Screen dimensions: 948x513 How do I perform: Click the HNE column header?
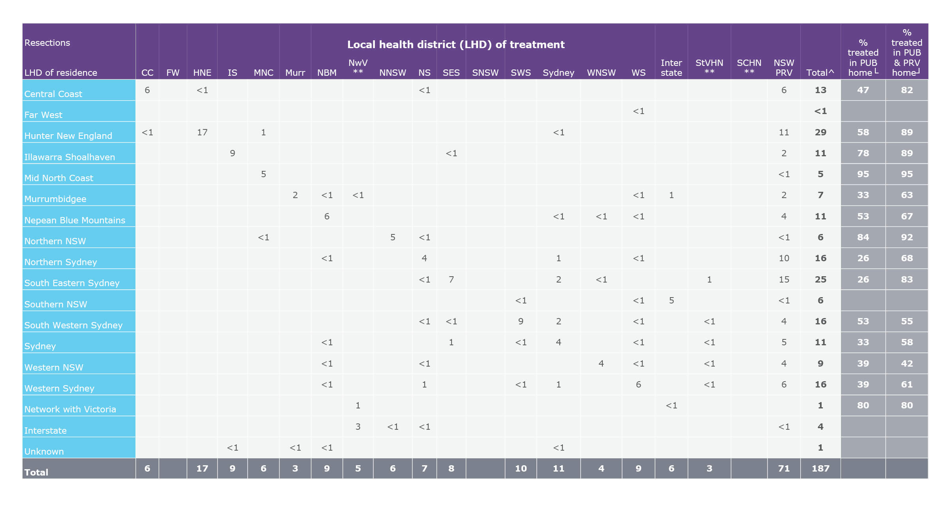tap(202, 73)
